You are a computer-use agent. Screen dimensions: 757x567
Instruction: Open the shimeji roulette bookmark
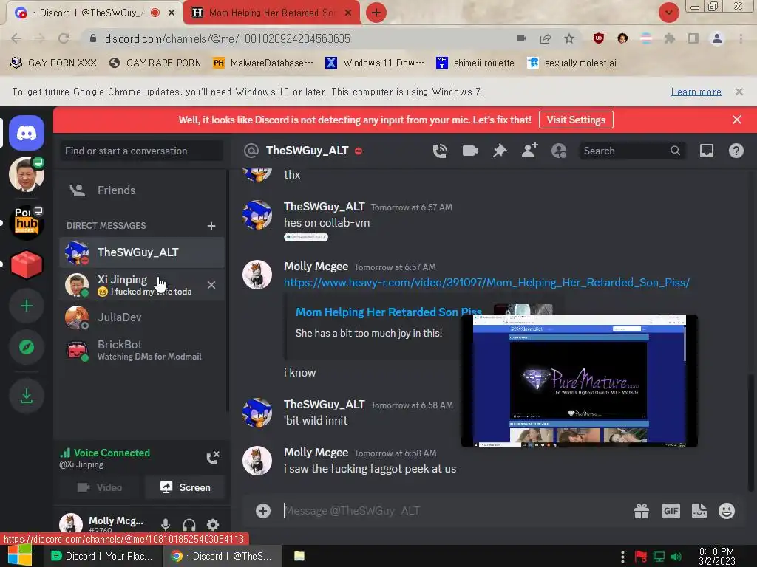[475, 63]
